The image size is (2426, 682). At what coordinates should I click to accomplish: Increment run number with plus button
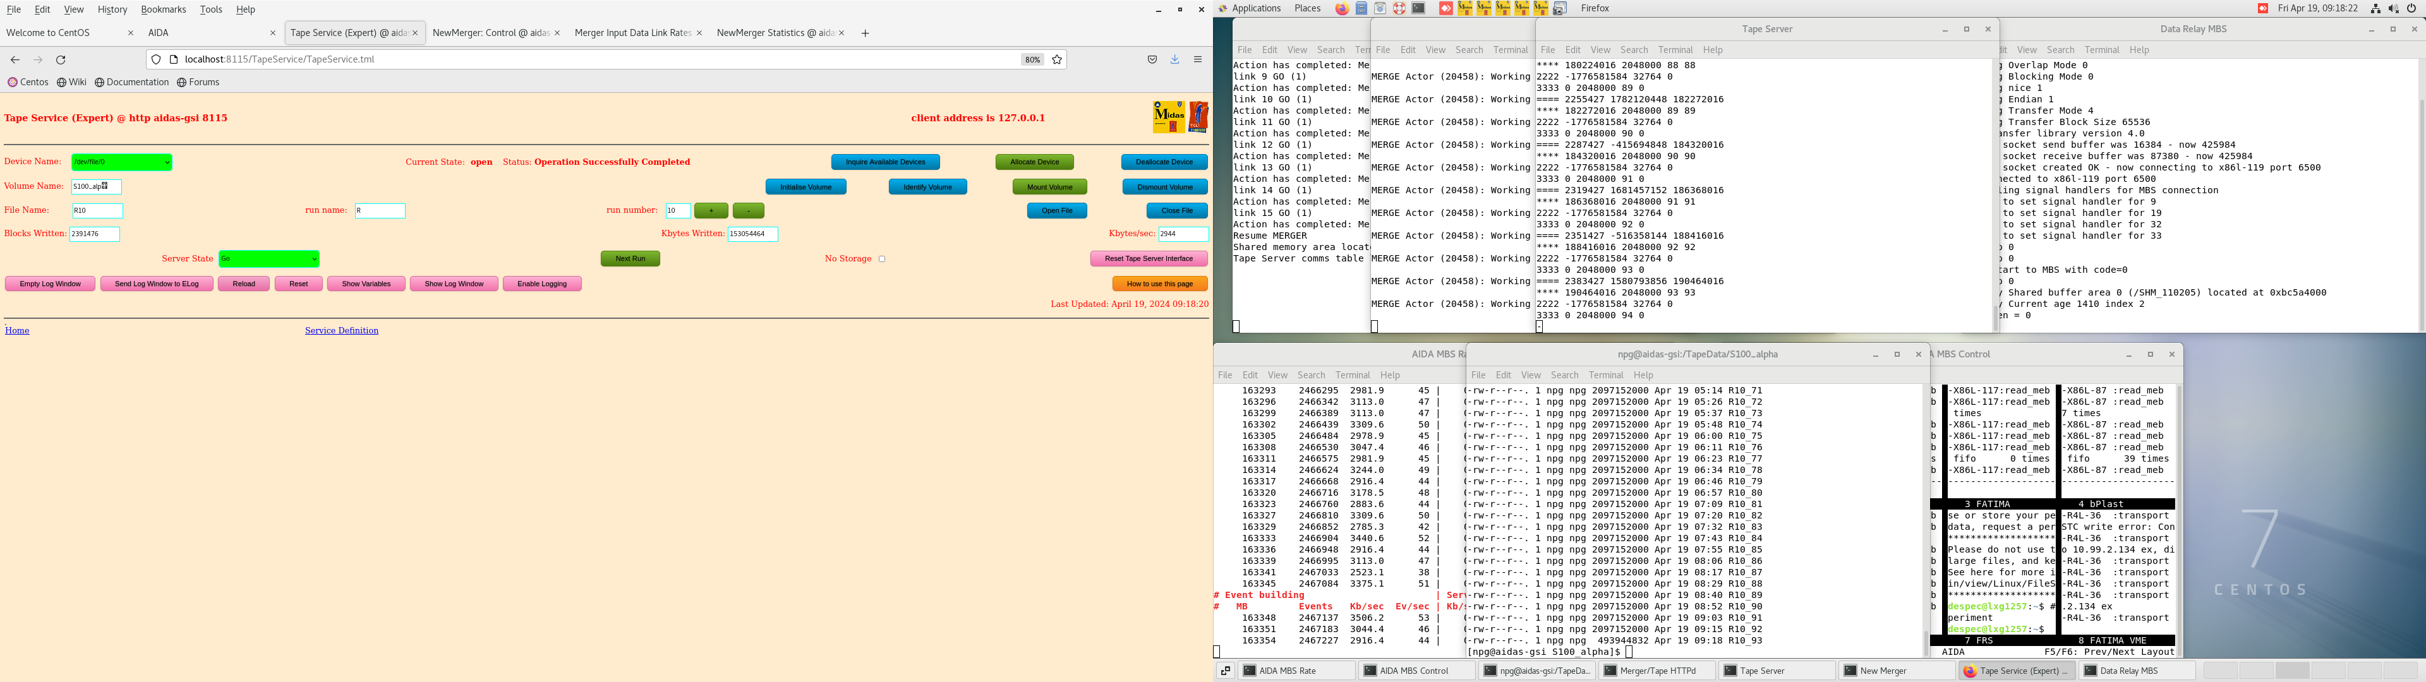click(711, 211)
